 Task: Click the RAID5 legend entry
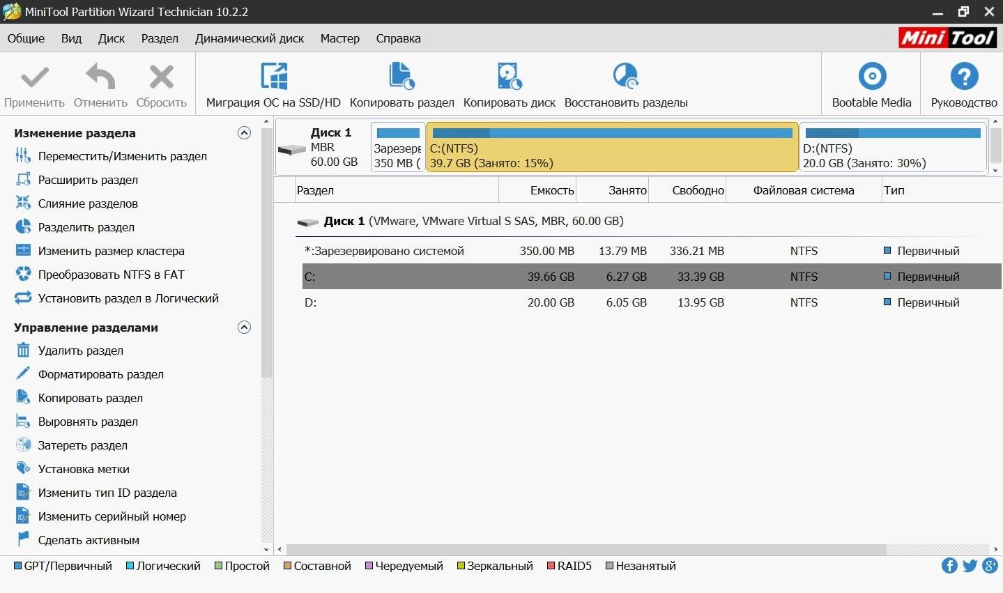(569, 566)
